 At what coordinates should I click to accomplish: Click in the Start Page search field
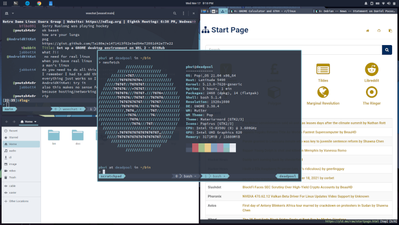294,50
